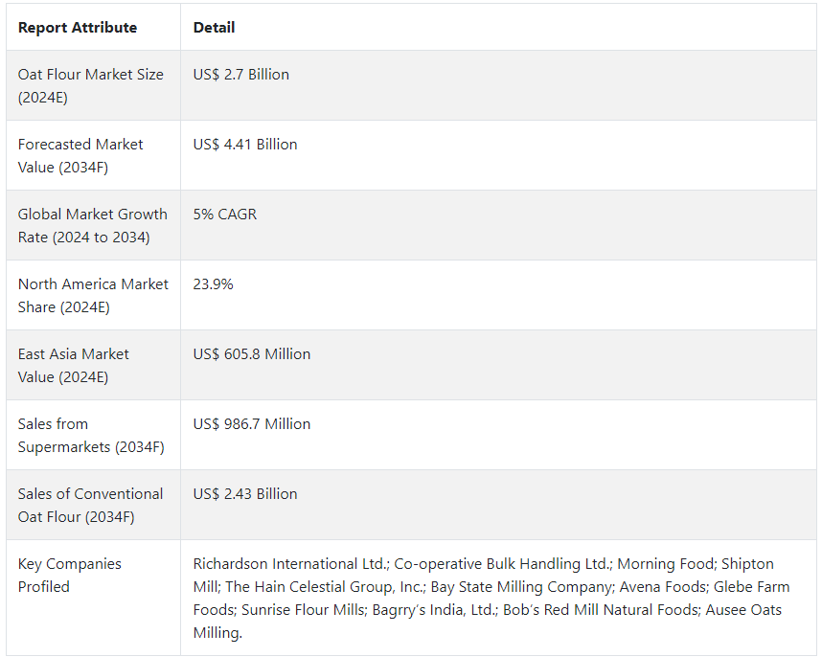Click the US$ 2.7 Billion value

pyautogui.click(x=240, y=75)
